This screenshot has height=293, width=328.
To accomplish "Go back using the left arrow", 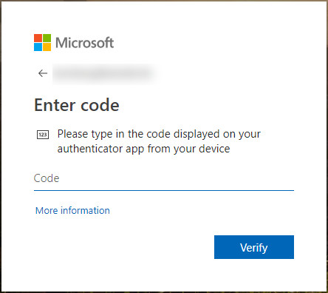I will coord(43,73).
